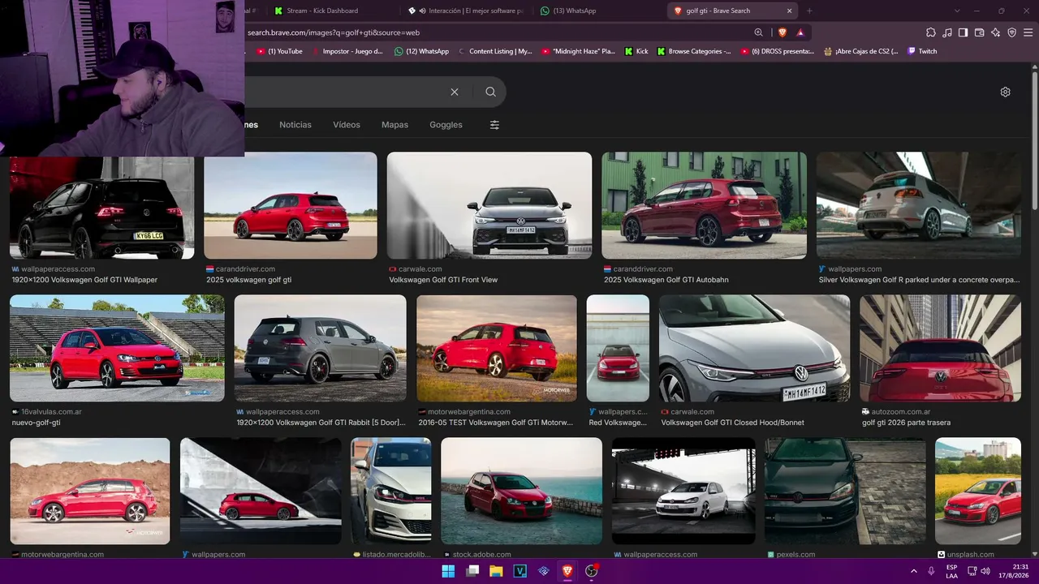
Task: Submit search with the magnifier icon
Action: [490, 92]
